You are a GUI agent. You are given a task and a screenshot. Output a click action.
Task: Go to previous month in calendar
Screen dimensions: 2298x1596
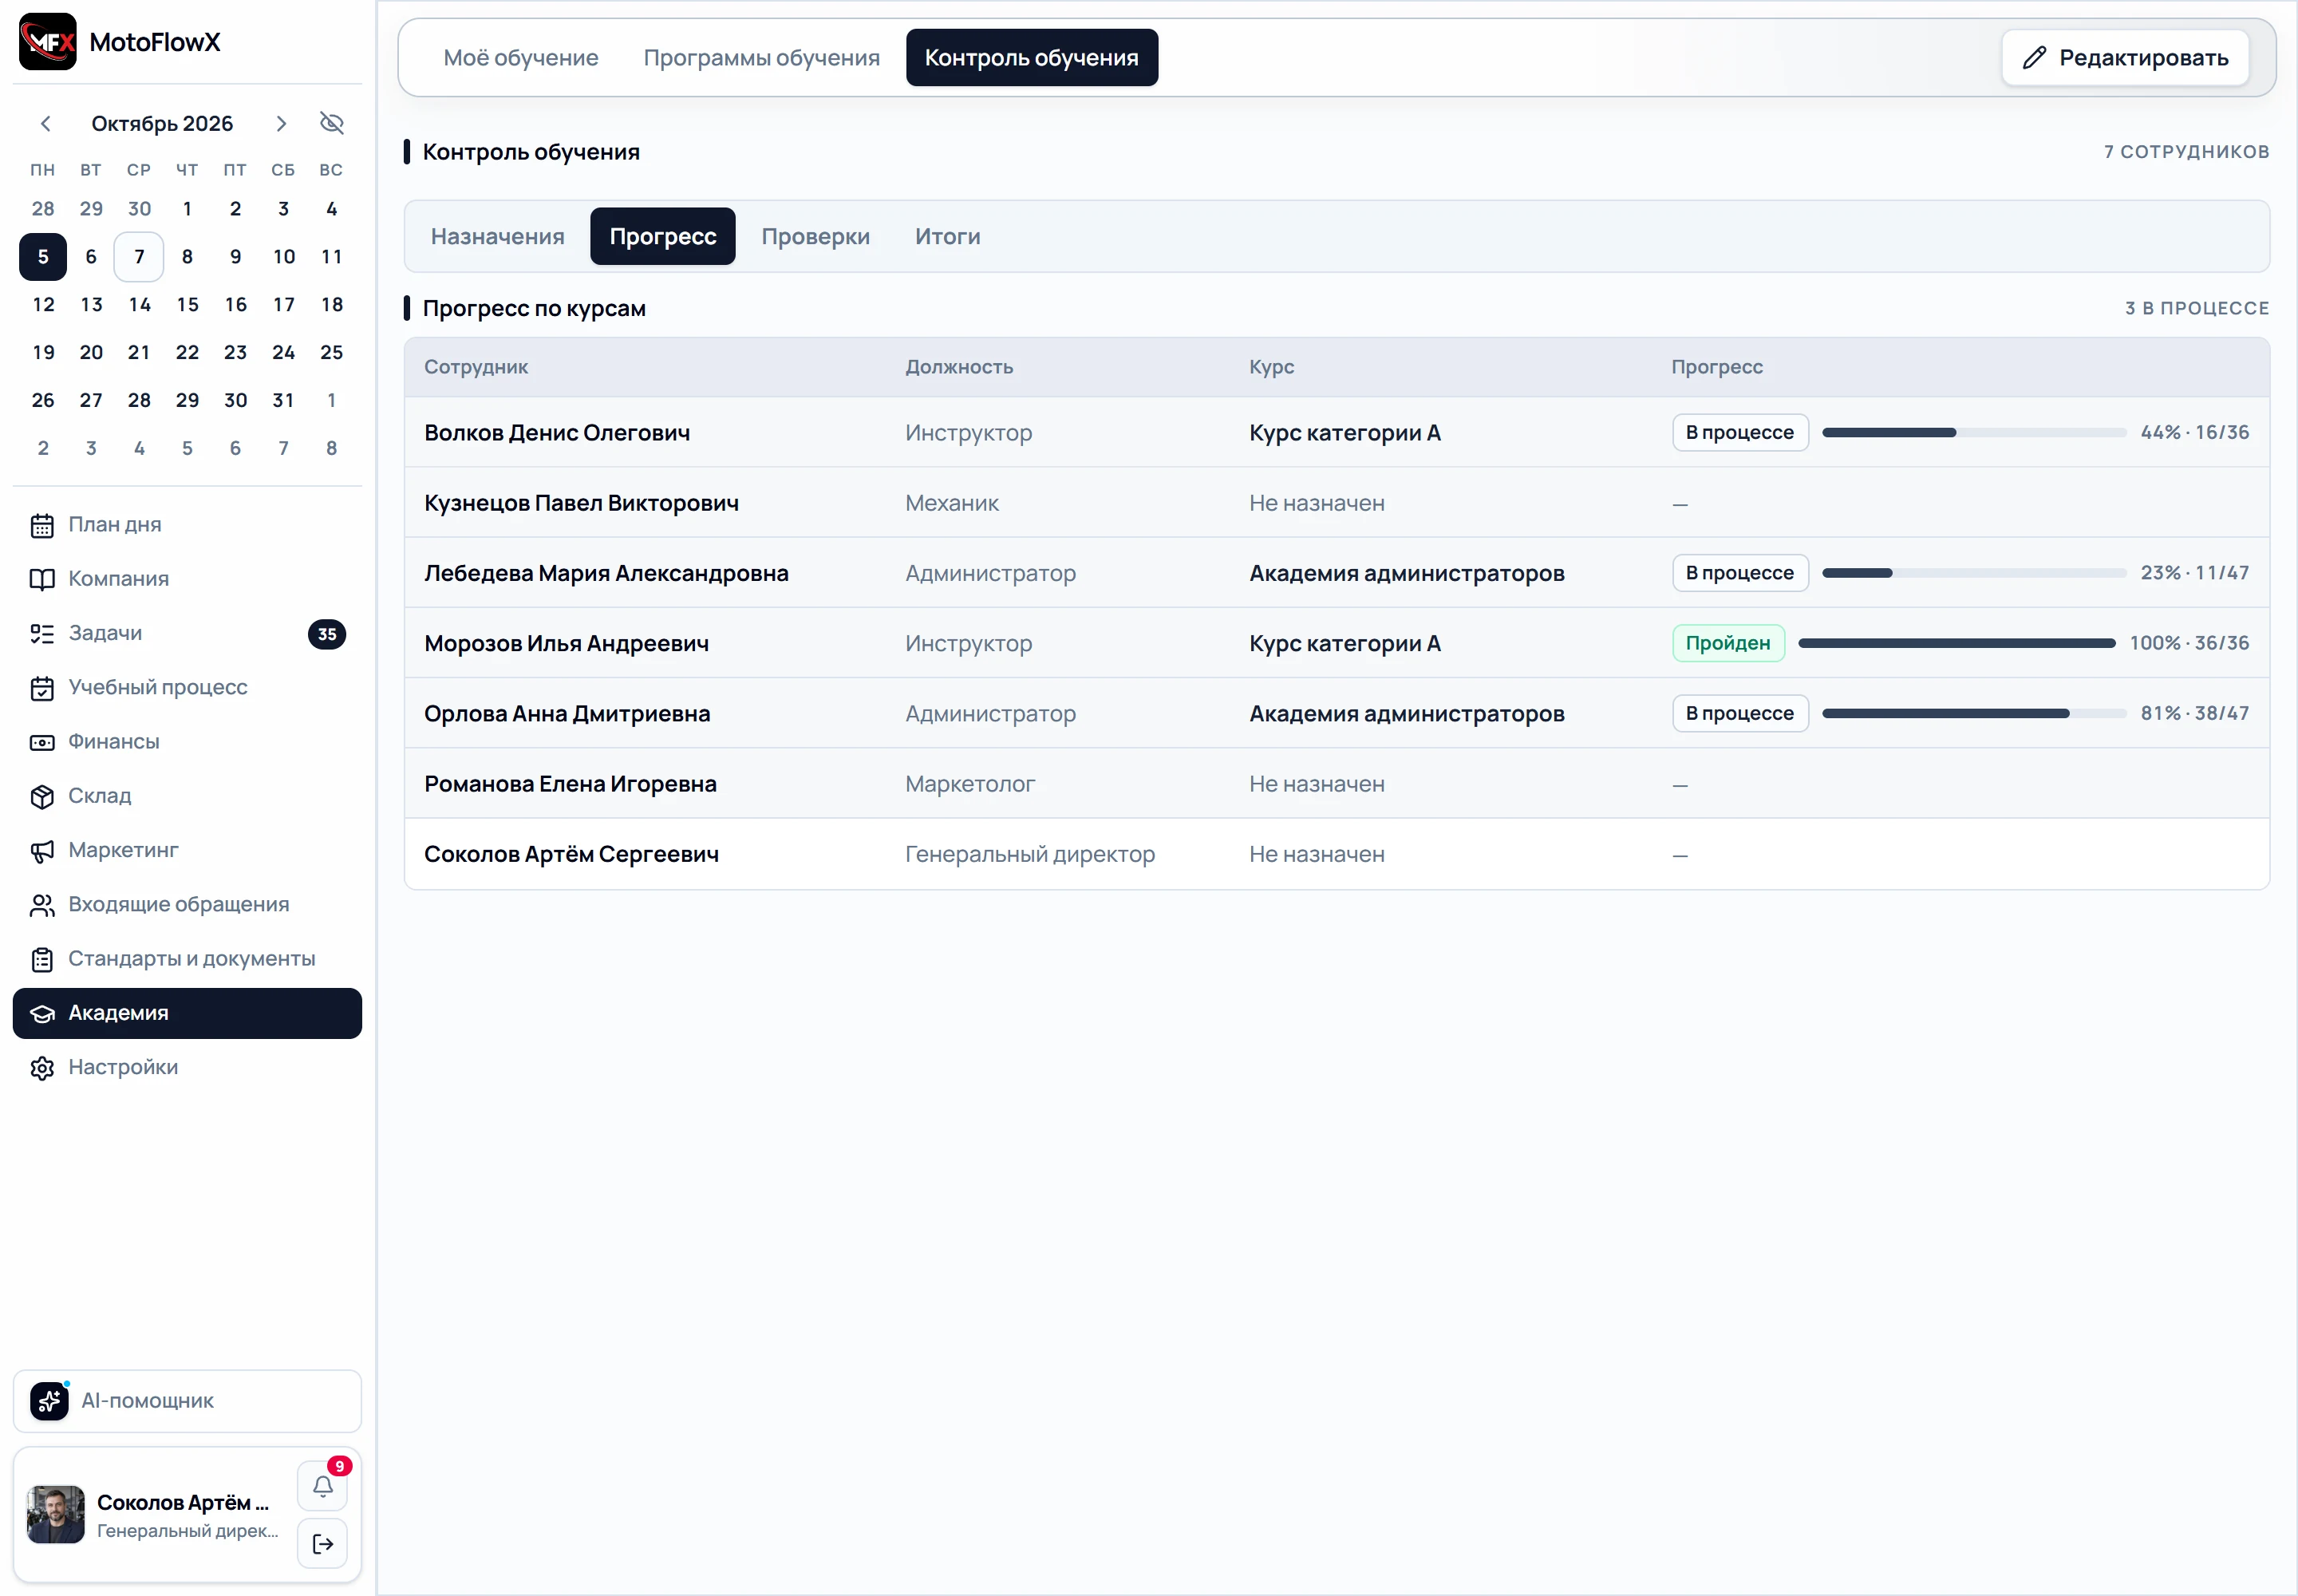tap(45, 123)
